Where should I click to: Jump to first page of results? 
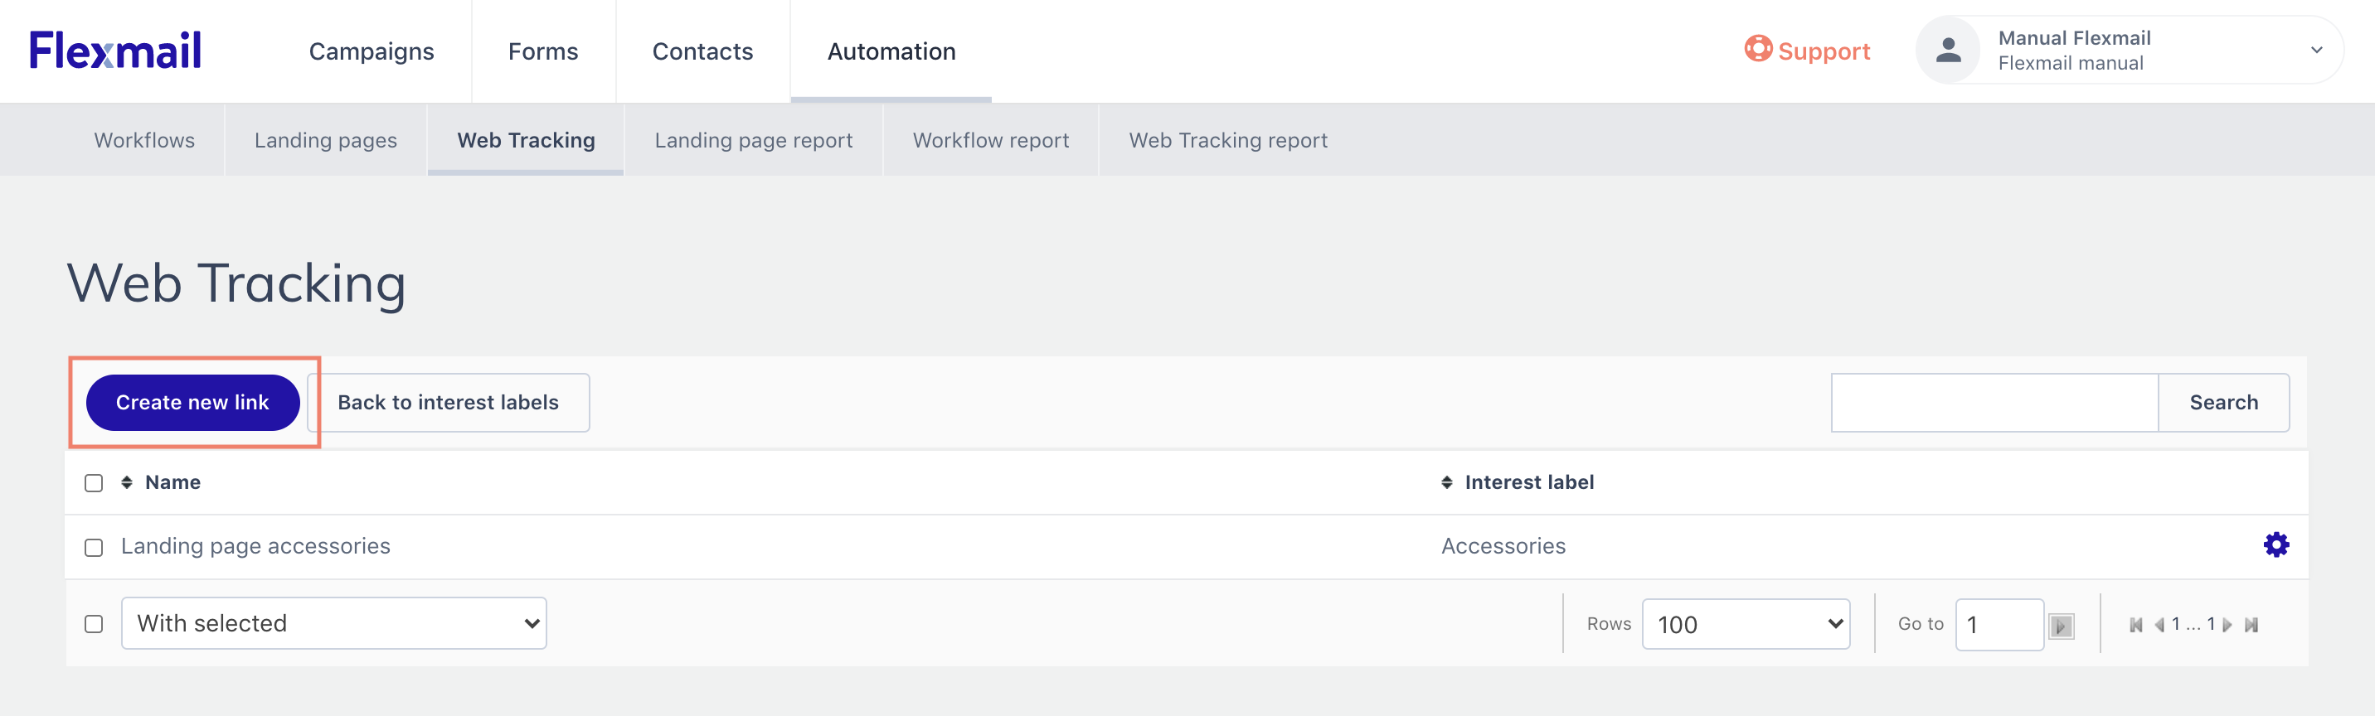[x=2135, y=625]
